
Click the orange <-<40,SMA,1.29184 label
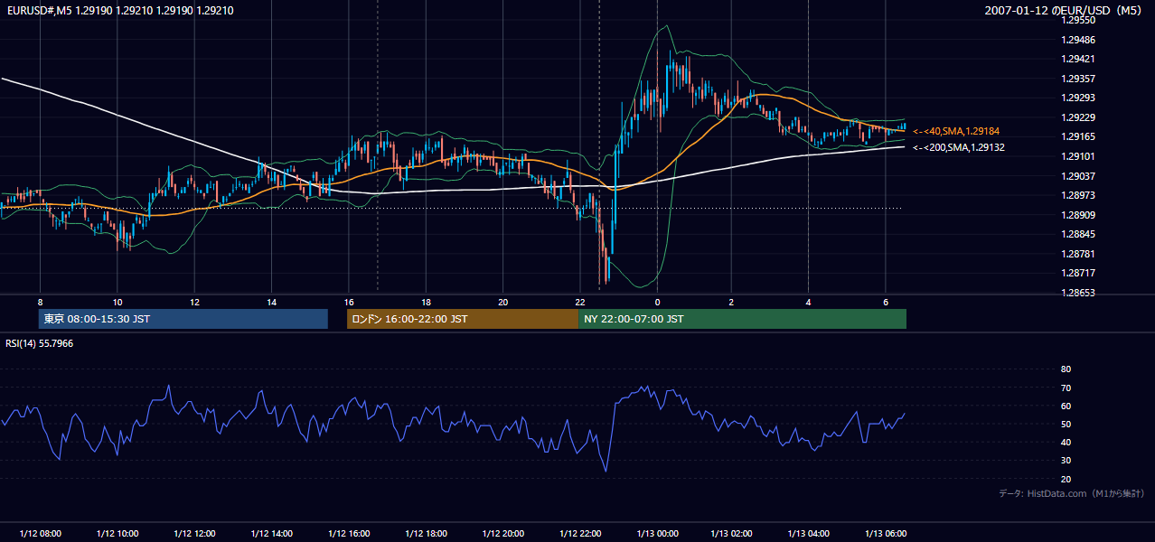tap(956, 131)
